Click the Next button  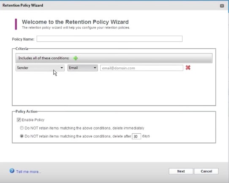181,171
